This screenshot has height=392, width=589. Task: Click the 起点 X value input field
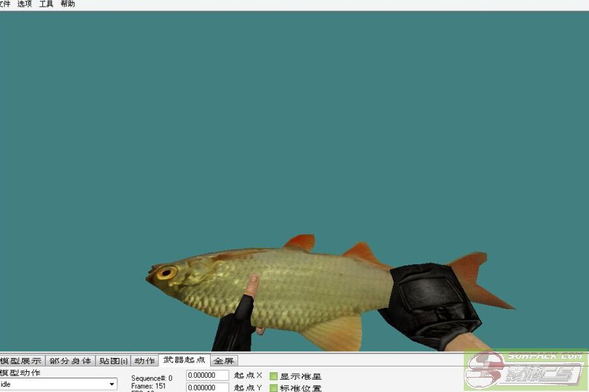click(207, 376)
